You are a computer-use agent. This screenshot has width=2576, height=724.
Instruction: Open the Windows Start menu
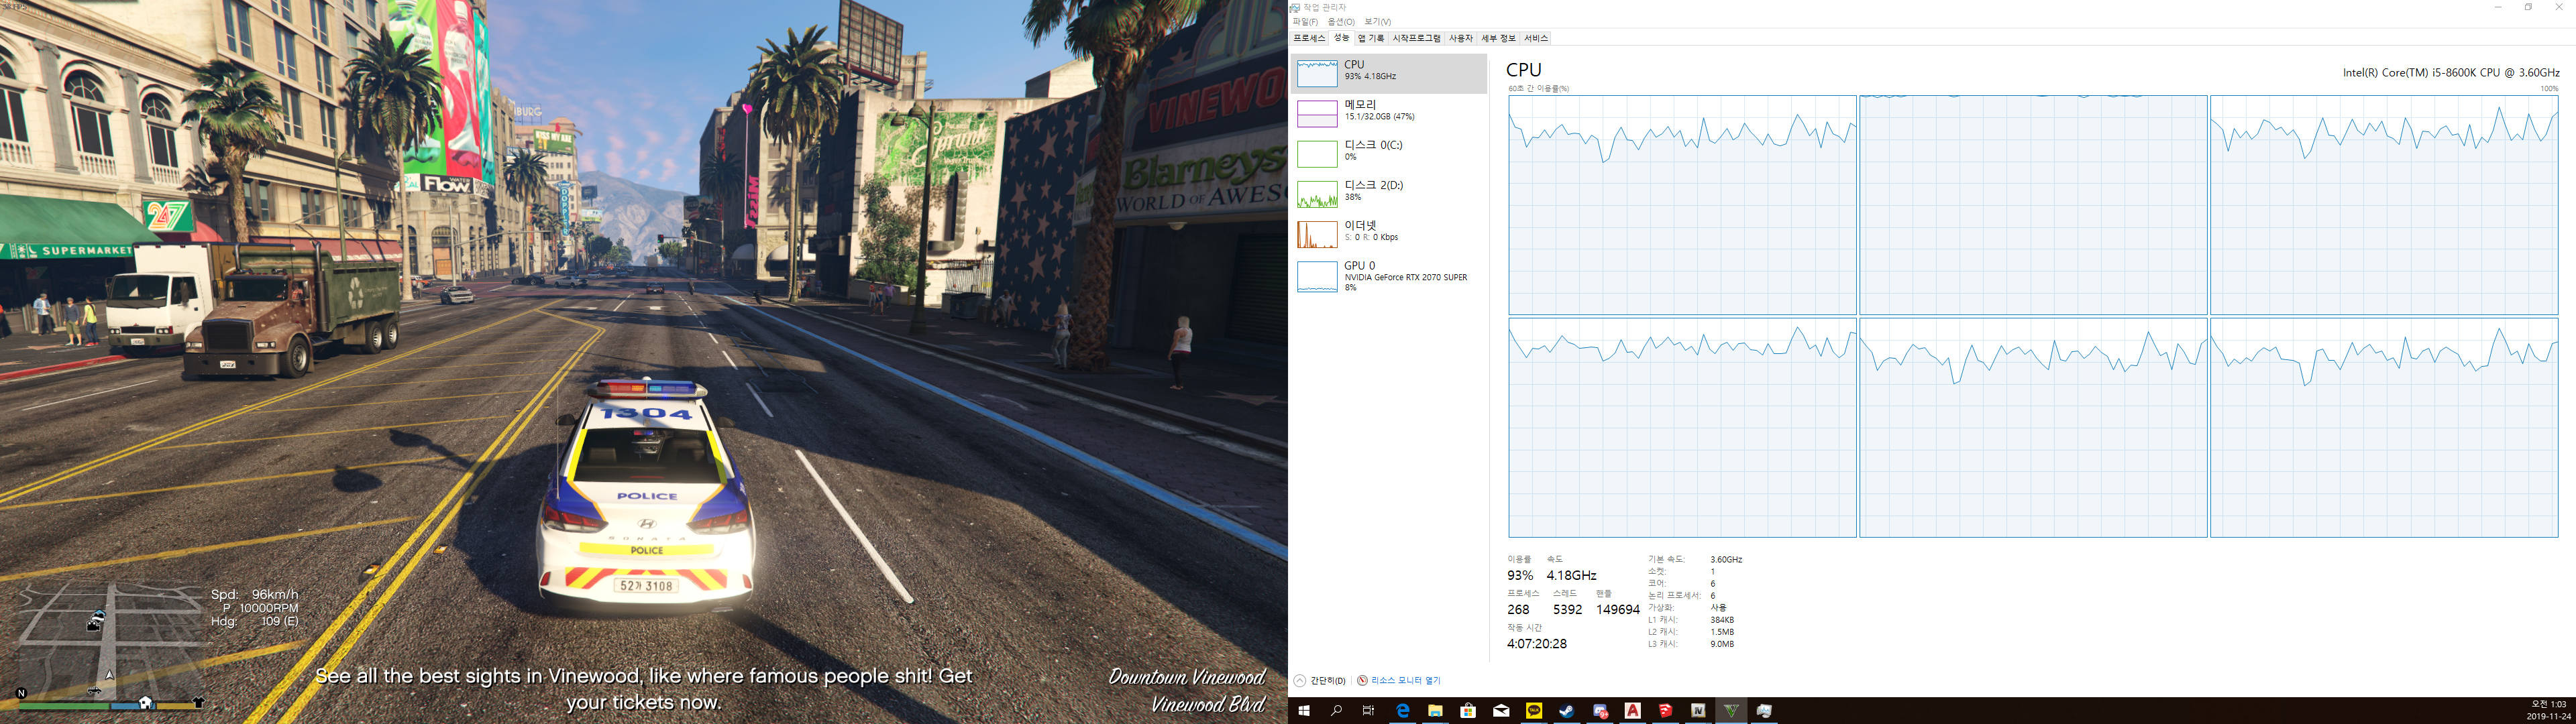[1304, 711]
